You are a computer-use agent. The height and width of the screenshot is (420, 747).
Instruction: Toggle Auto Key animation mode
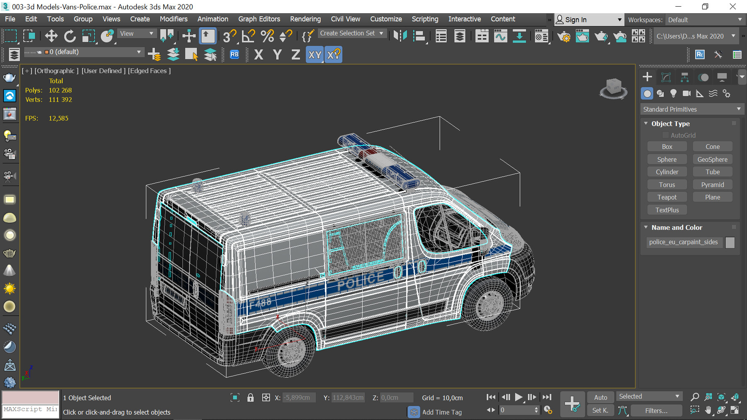(x=601, y=397)
